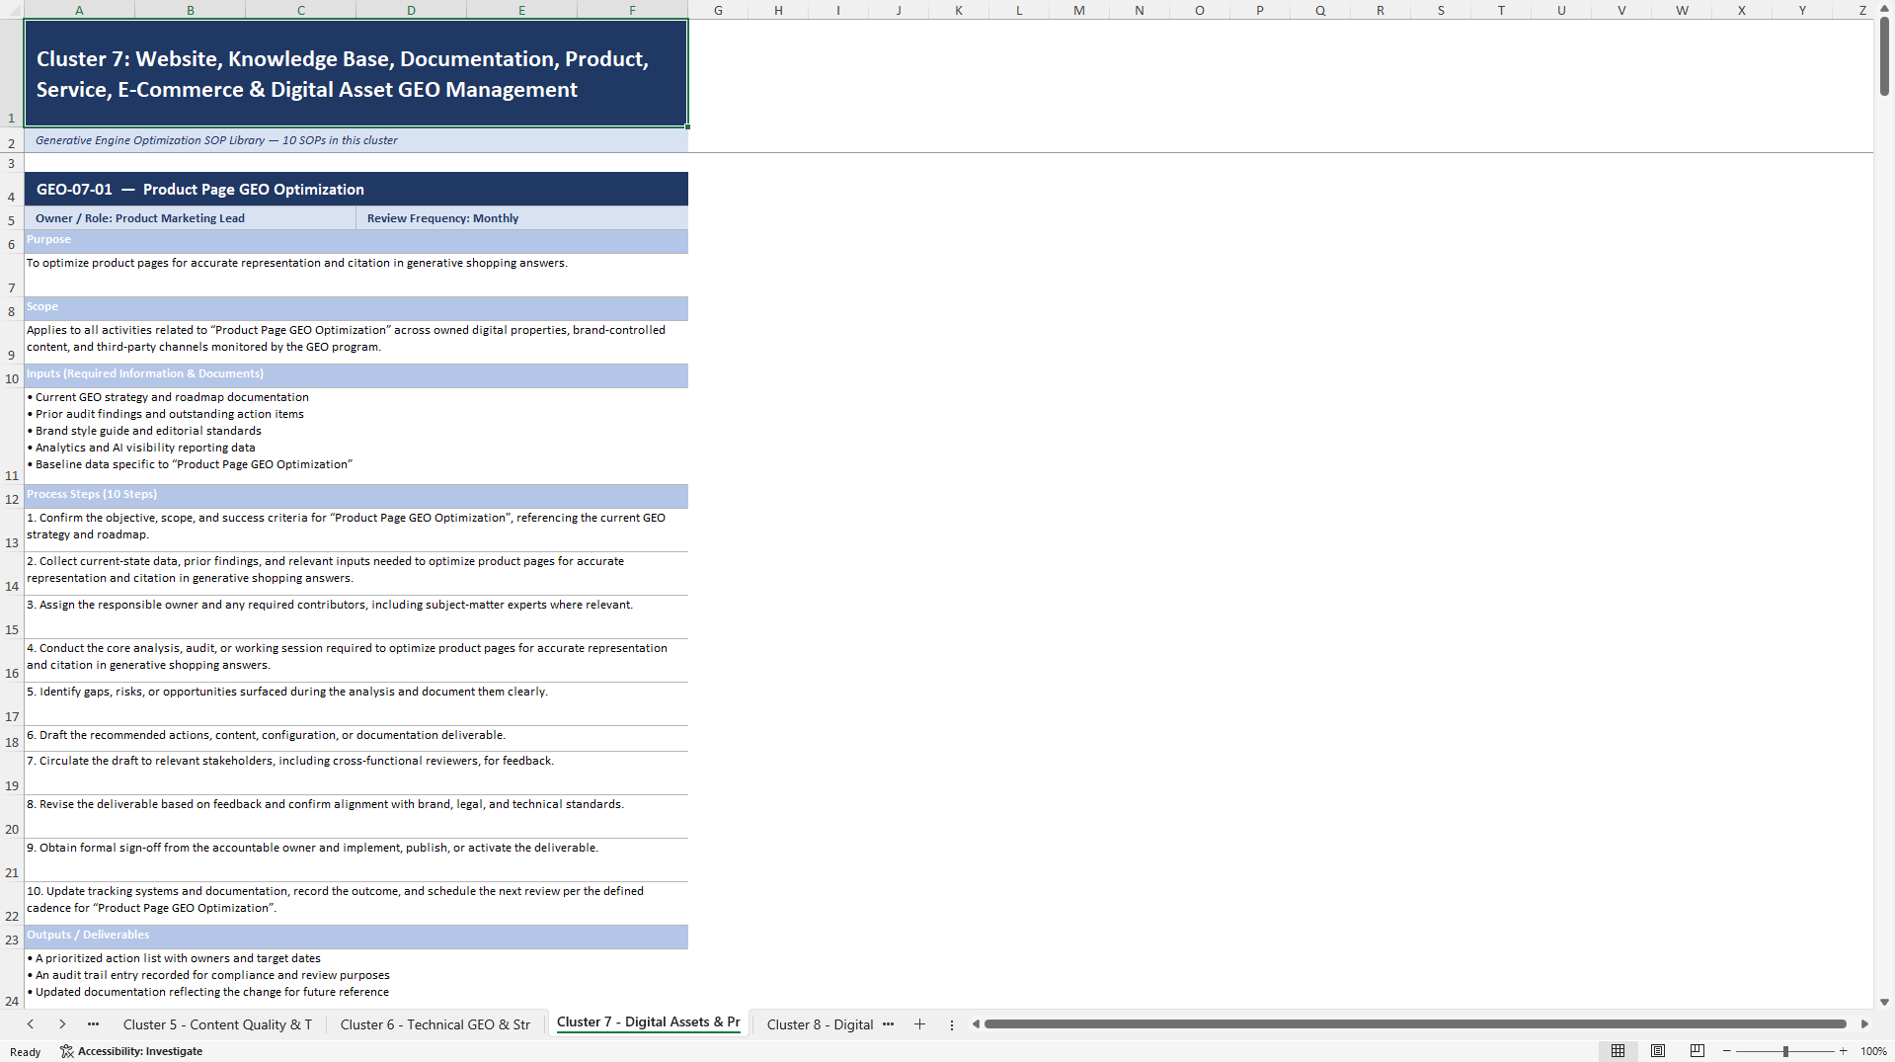Click Owner / Role: Product Marketing Lead cell
This screenshot has height=1062, width=1895.
[x=190, y=218]
